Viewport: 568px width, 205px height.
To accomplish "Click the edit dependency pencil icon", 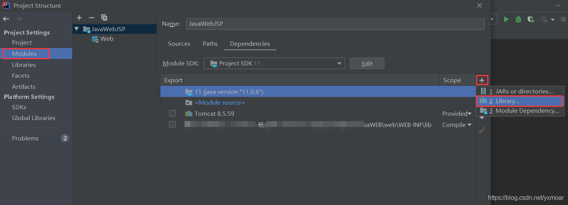I will click(x=482, y=130).
